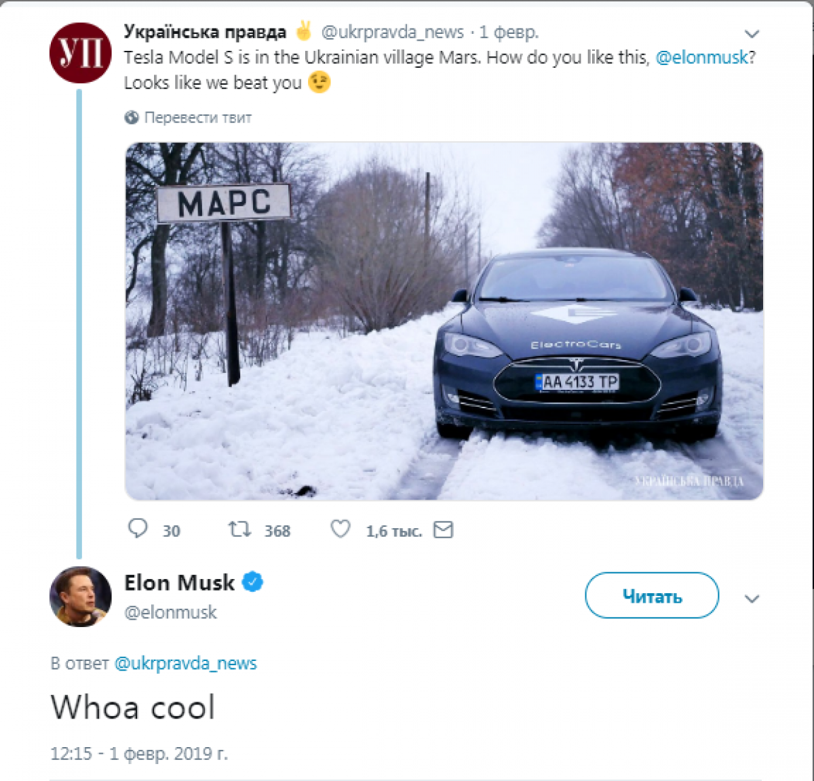Click the Українська правда account name
The width and height of the screenshot is (814, 781).
point(205,32)
